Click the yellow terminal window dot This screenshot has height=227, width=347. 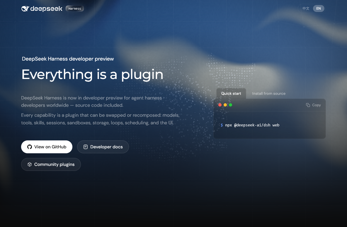(225, 105)
